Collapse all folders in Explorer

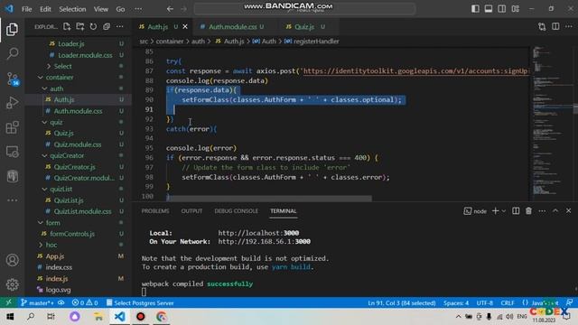coord(107,26)
